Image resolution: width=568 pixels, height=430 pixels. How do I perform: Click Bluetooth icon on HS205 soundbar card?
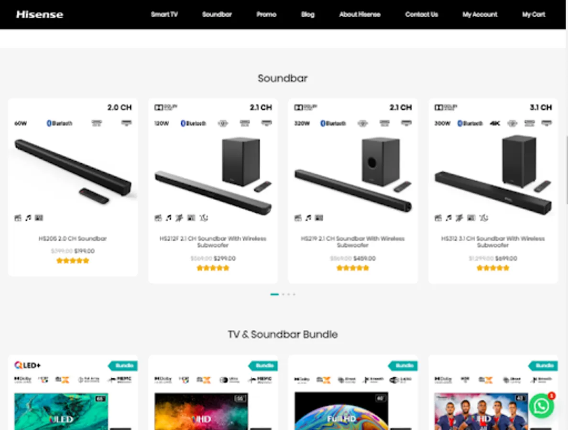tap(59, 123)
